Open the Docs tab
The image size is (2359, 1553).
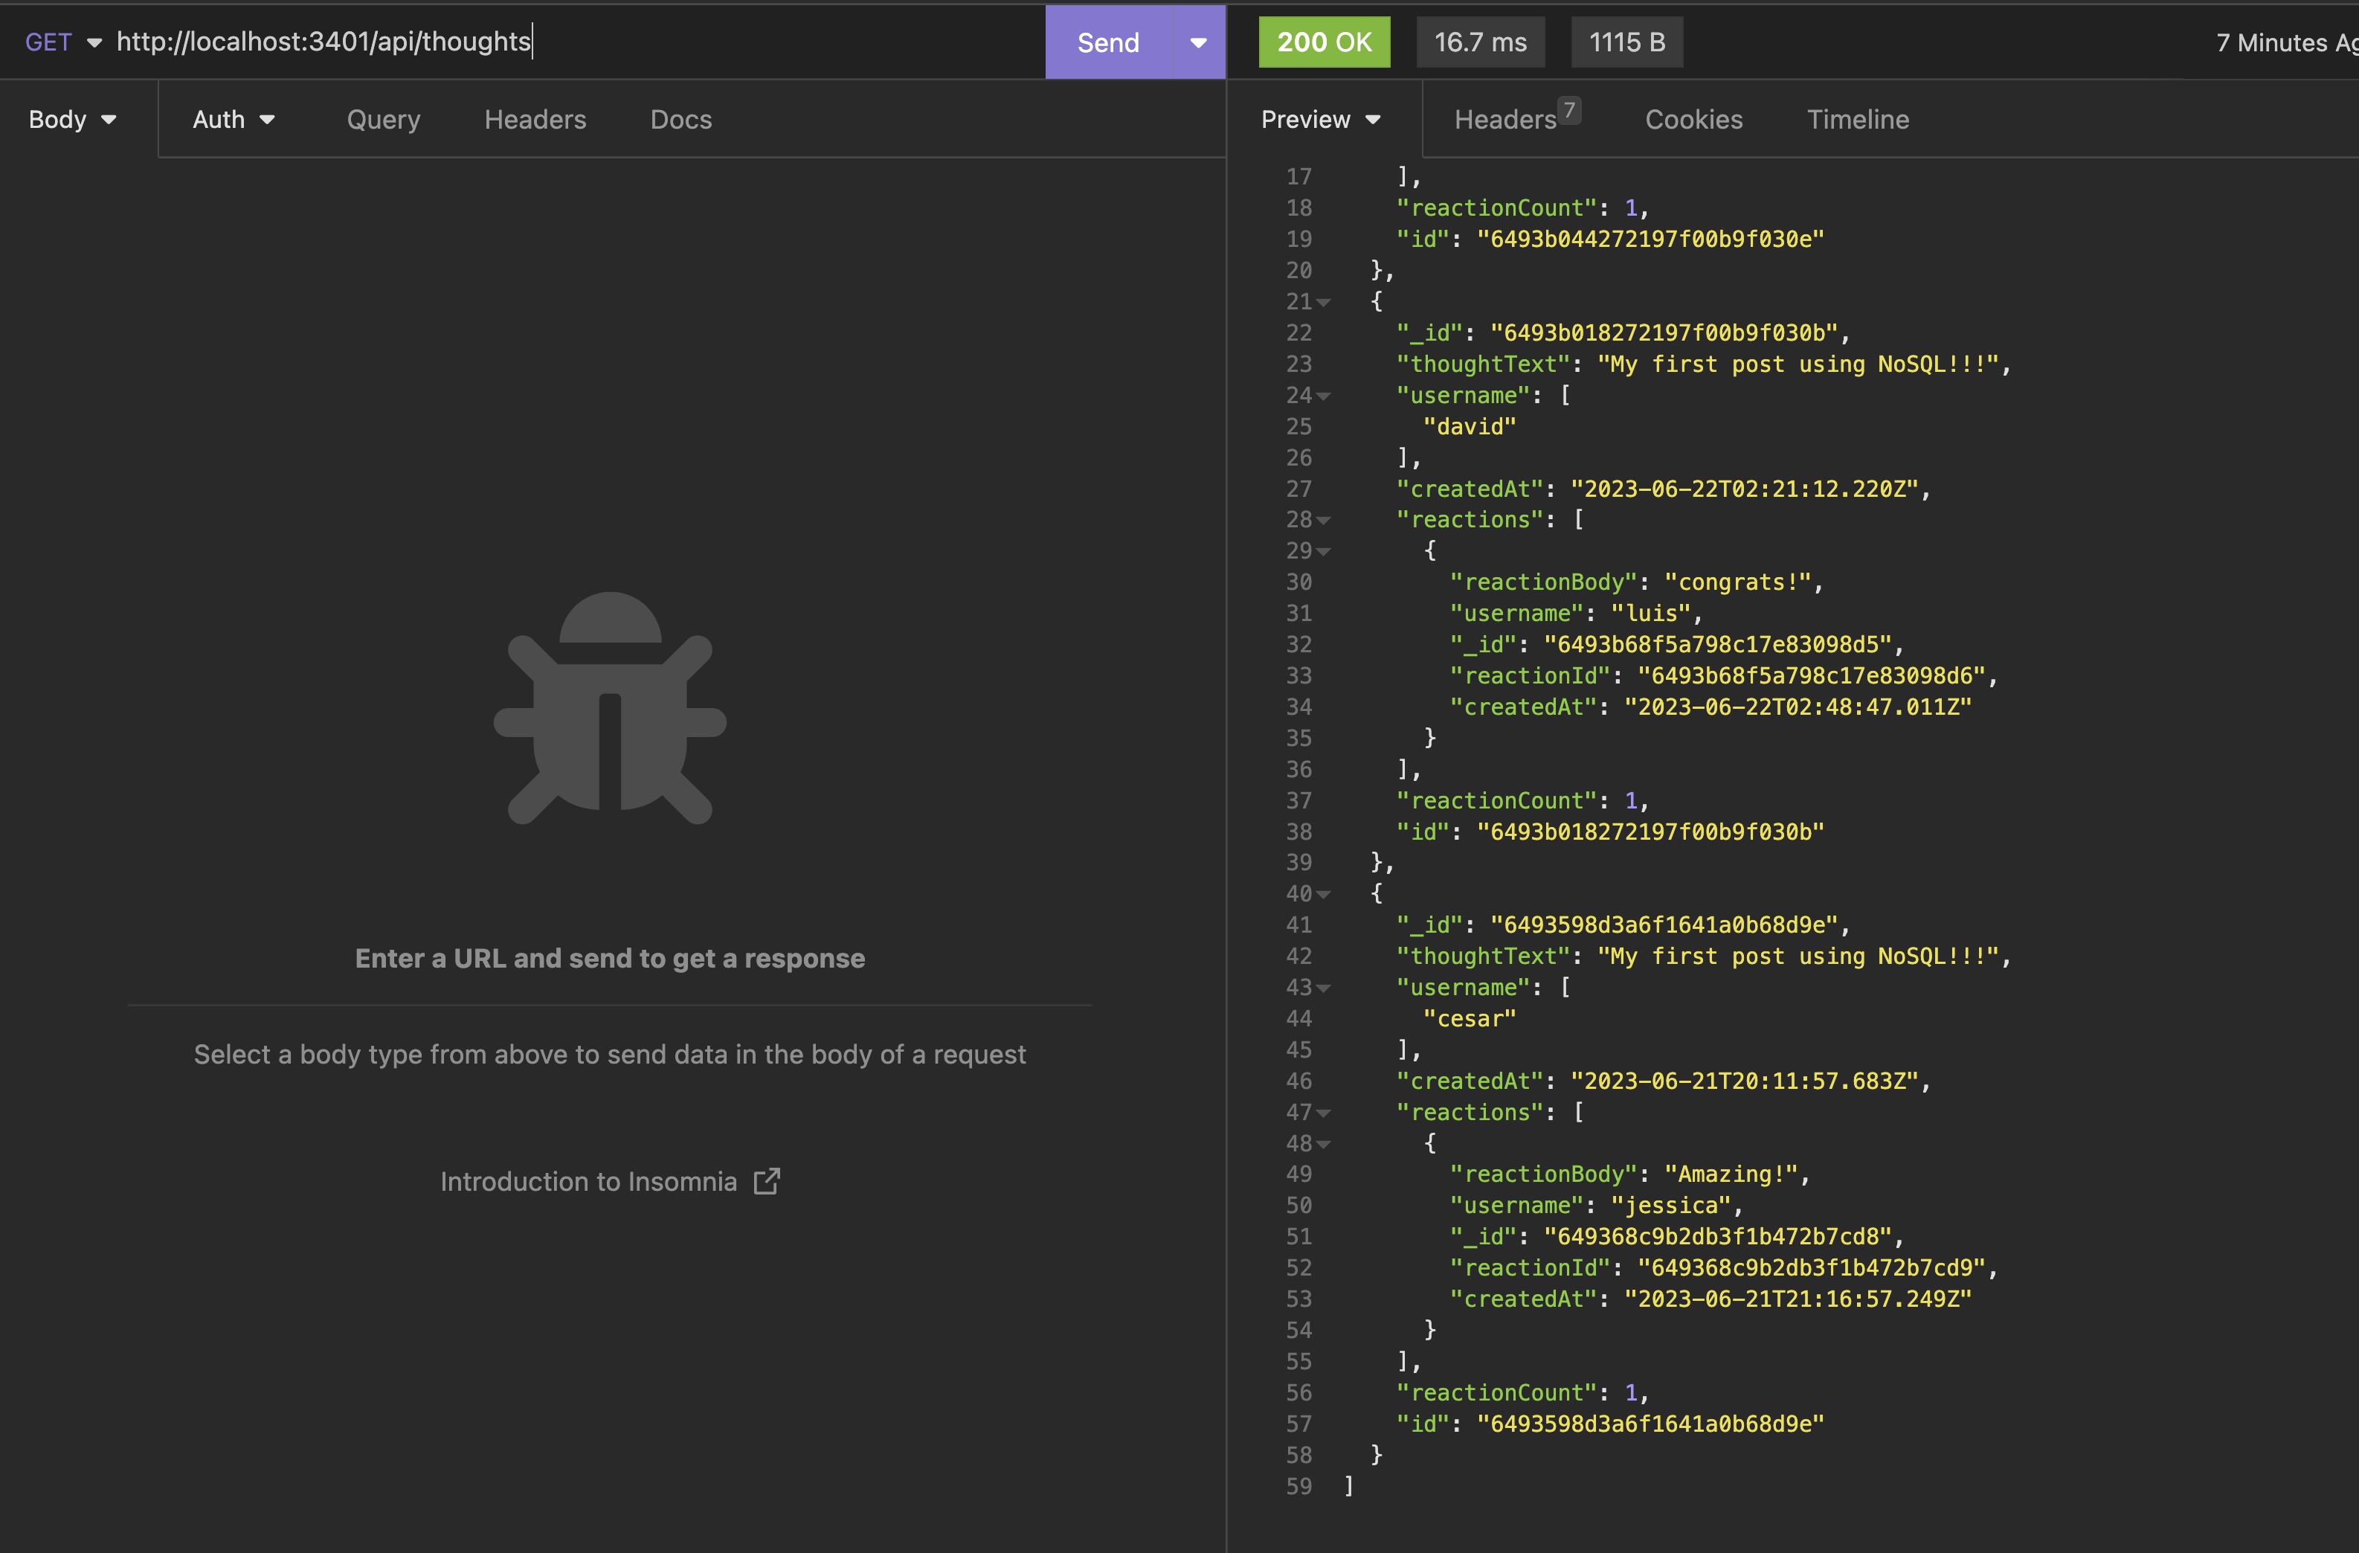tap(680, 120)
